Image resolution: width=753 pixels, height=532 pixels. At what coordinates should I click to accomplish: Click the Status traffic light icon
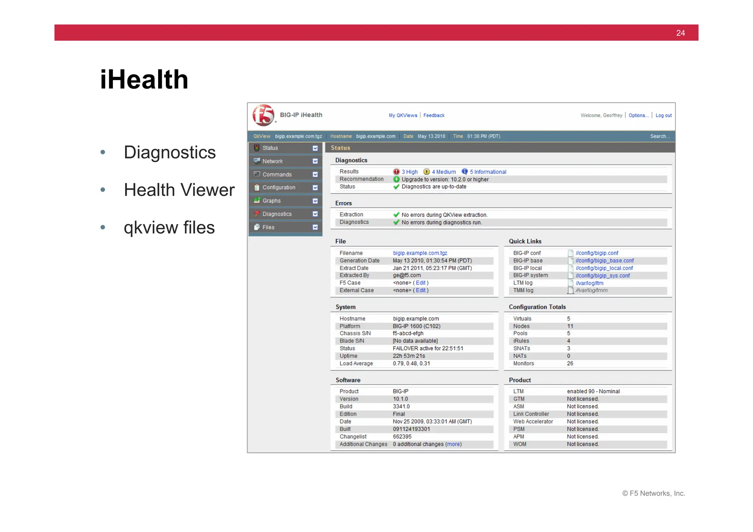tap(257, 148)
